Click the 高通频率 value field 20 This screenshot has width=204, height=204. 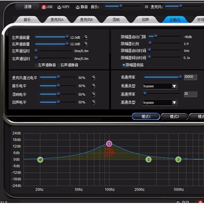tap(190, 94)
